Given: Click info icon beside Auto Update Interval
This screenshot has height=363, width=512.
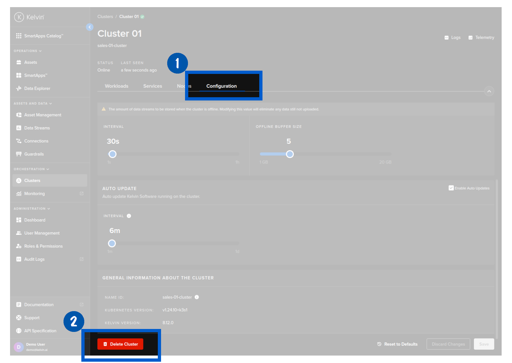Looking at the screenshot, I should click(x=129, y=216).
